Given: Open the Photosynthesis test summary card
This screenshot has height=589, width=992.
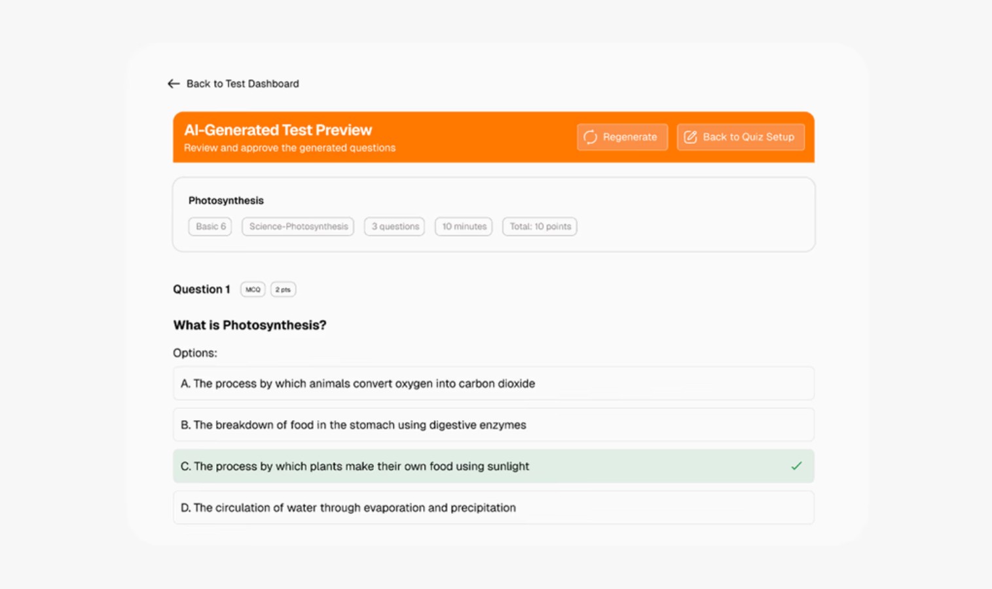Looking at the screenshot, I should pyautogui.click(x=493, y=214).
